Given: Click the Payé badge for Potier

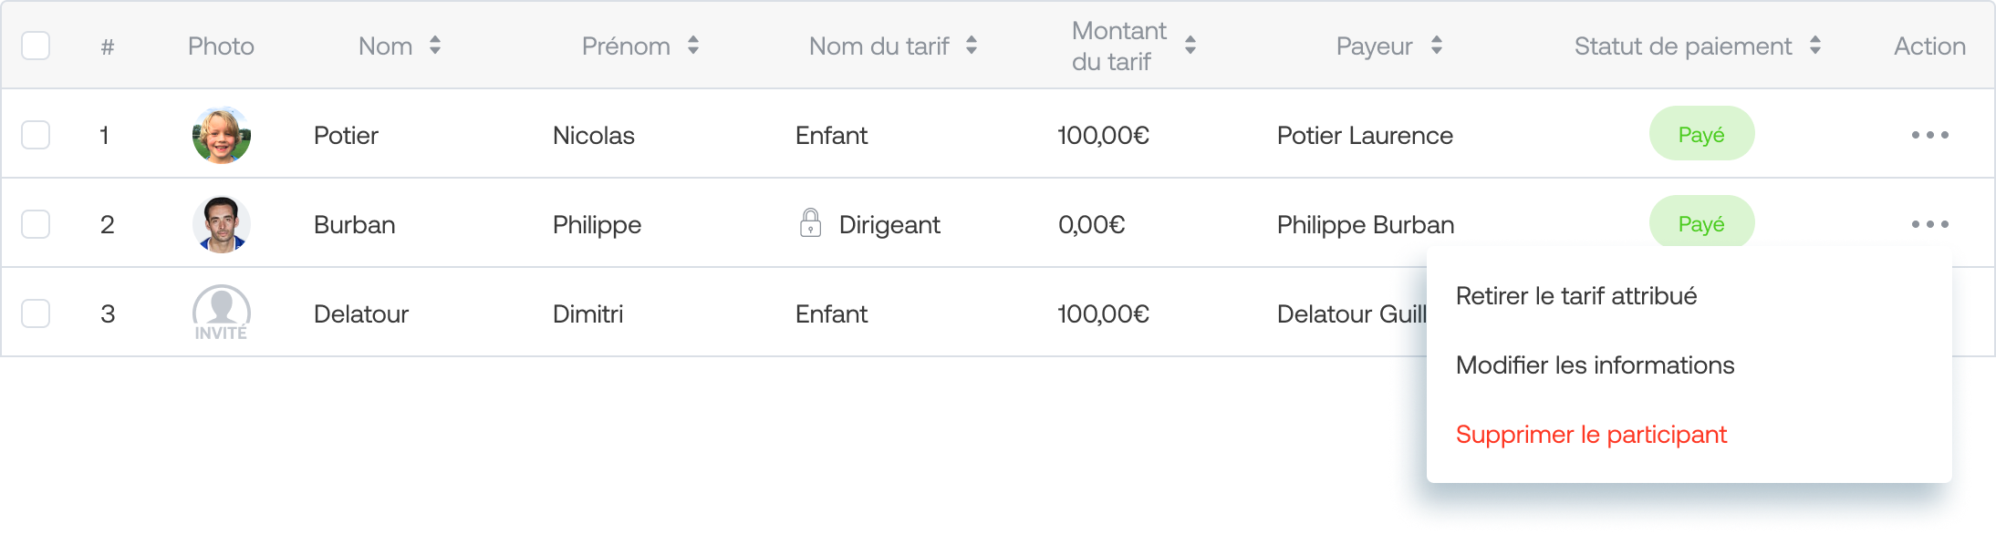Looking at the screenshot, I should [x=1701, y=134].
